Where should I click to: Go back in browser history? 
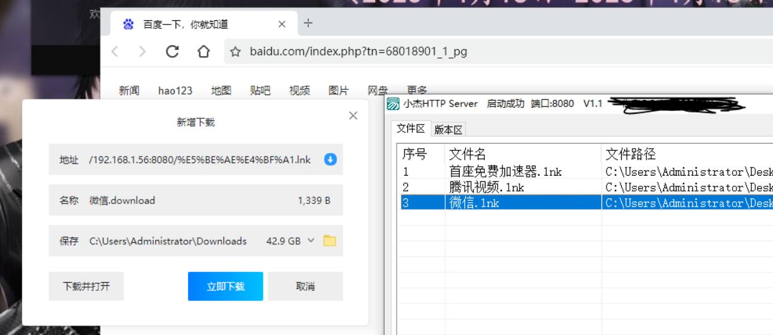click(x=115, y=52)
